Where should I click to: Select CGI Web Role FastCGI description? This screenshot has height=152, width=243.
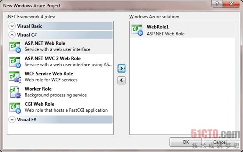[x=66, y=110]
